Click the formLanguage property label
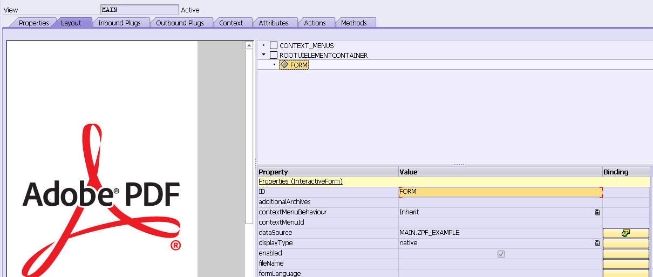The width and height of the screenshot is (653, 277). coord(280,273)
